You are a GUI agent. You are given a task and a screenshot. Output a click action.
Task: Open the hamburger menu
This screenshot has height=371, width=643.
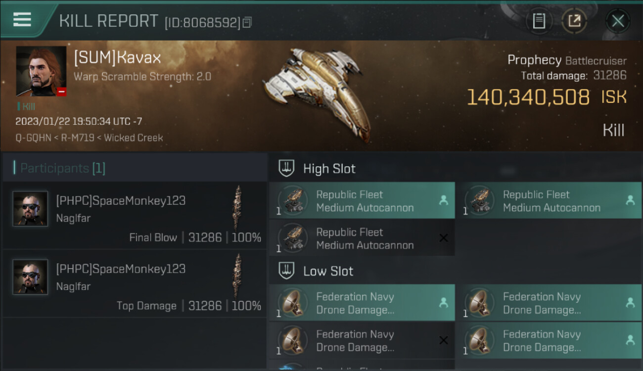point(22,20)
